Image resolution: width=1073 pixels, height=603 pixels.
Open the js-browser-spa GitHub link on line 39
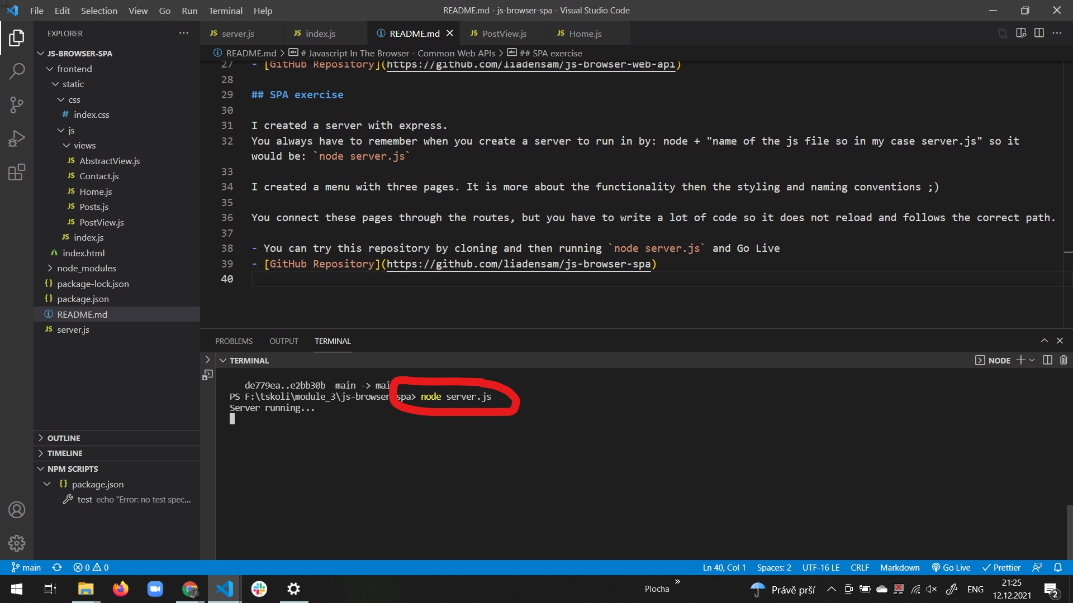pyautogui.click(x=519, y=264)
